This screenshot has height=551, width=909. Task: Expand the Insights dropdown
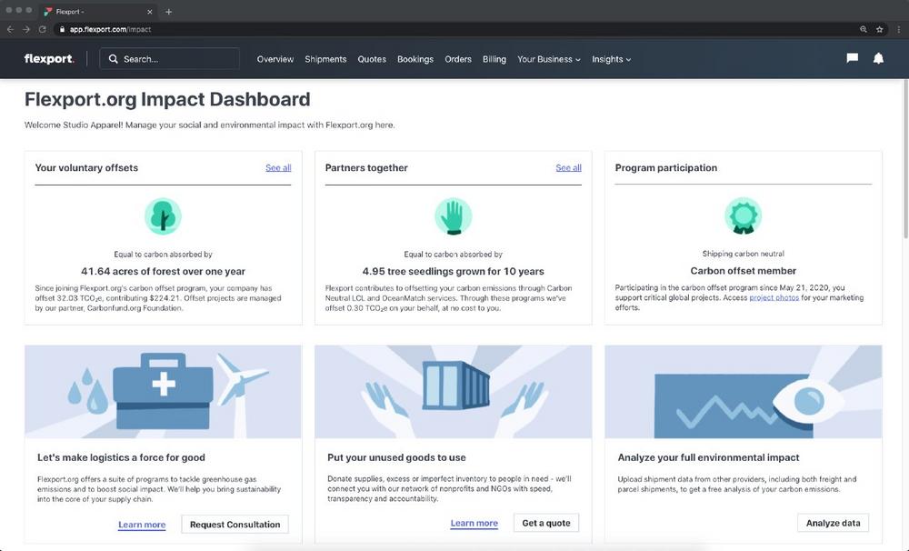[x=612, y=59]
